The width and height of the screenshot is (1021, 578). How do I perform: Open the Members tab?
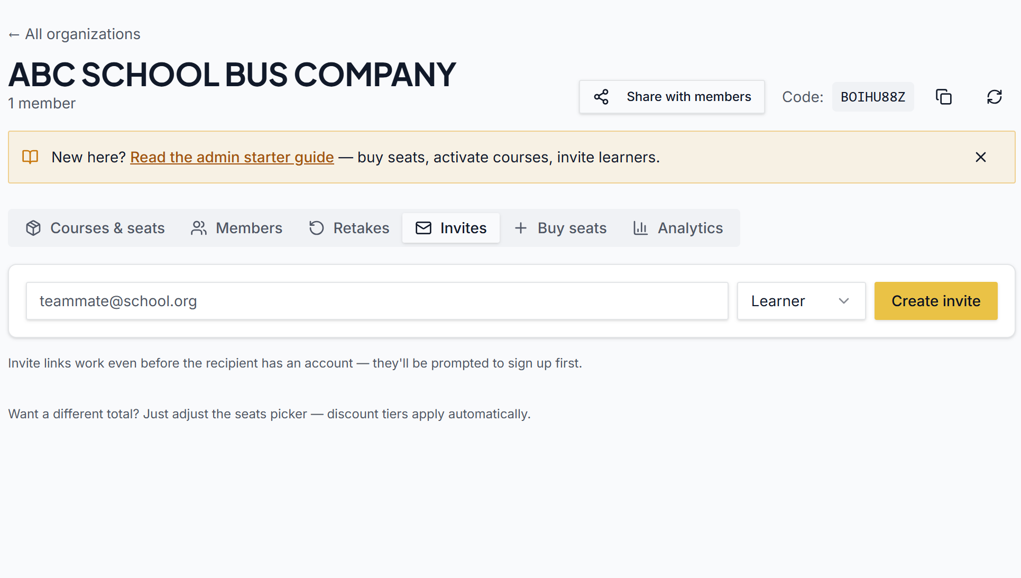click(x=236, y=228)
